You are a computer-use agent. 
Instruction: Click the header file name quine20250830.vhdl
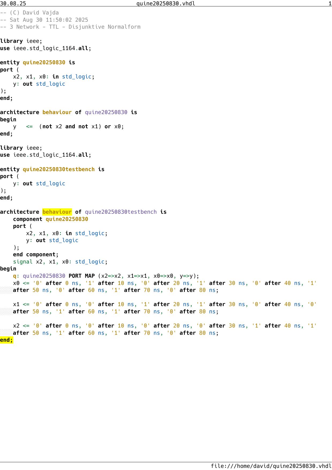coord(166,3)
